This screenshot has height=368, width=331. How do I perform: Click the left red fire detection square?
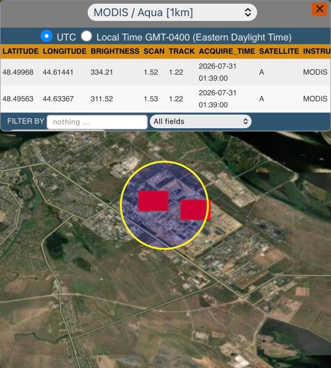pos(153,201)
